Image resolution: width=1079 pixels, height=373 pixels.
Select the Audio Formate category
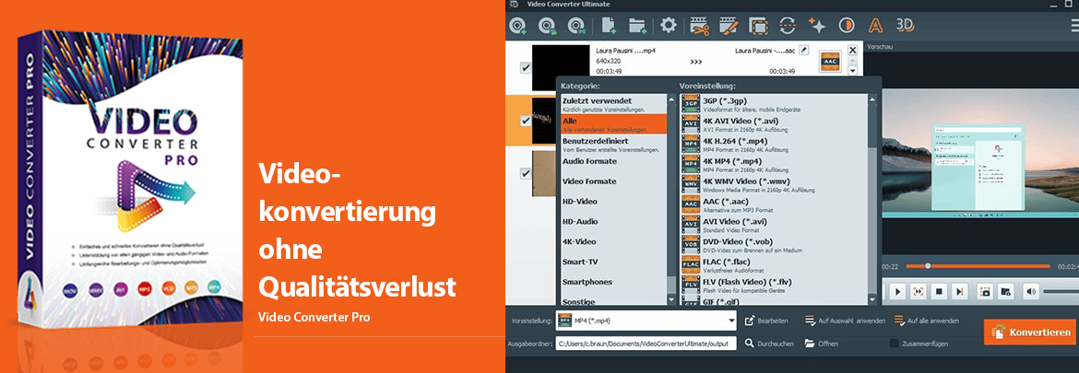click(590, 161)
